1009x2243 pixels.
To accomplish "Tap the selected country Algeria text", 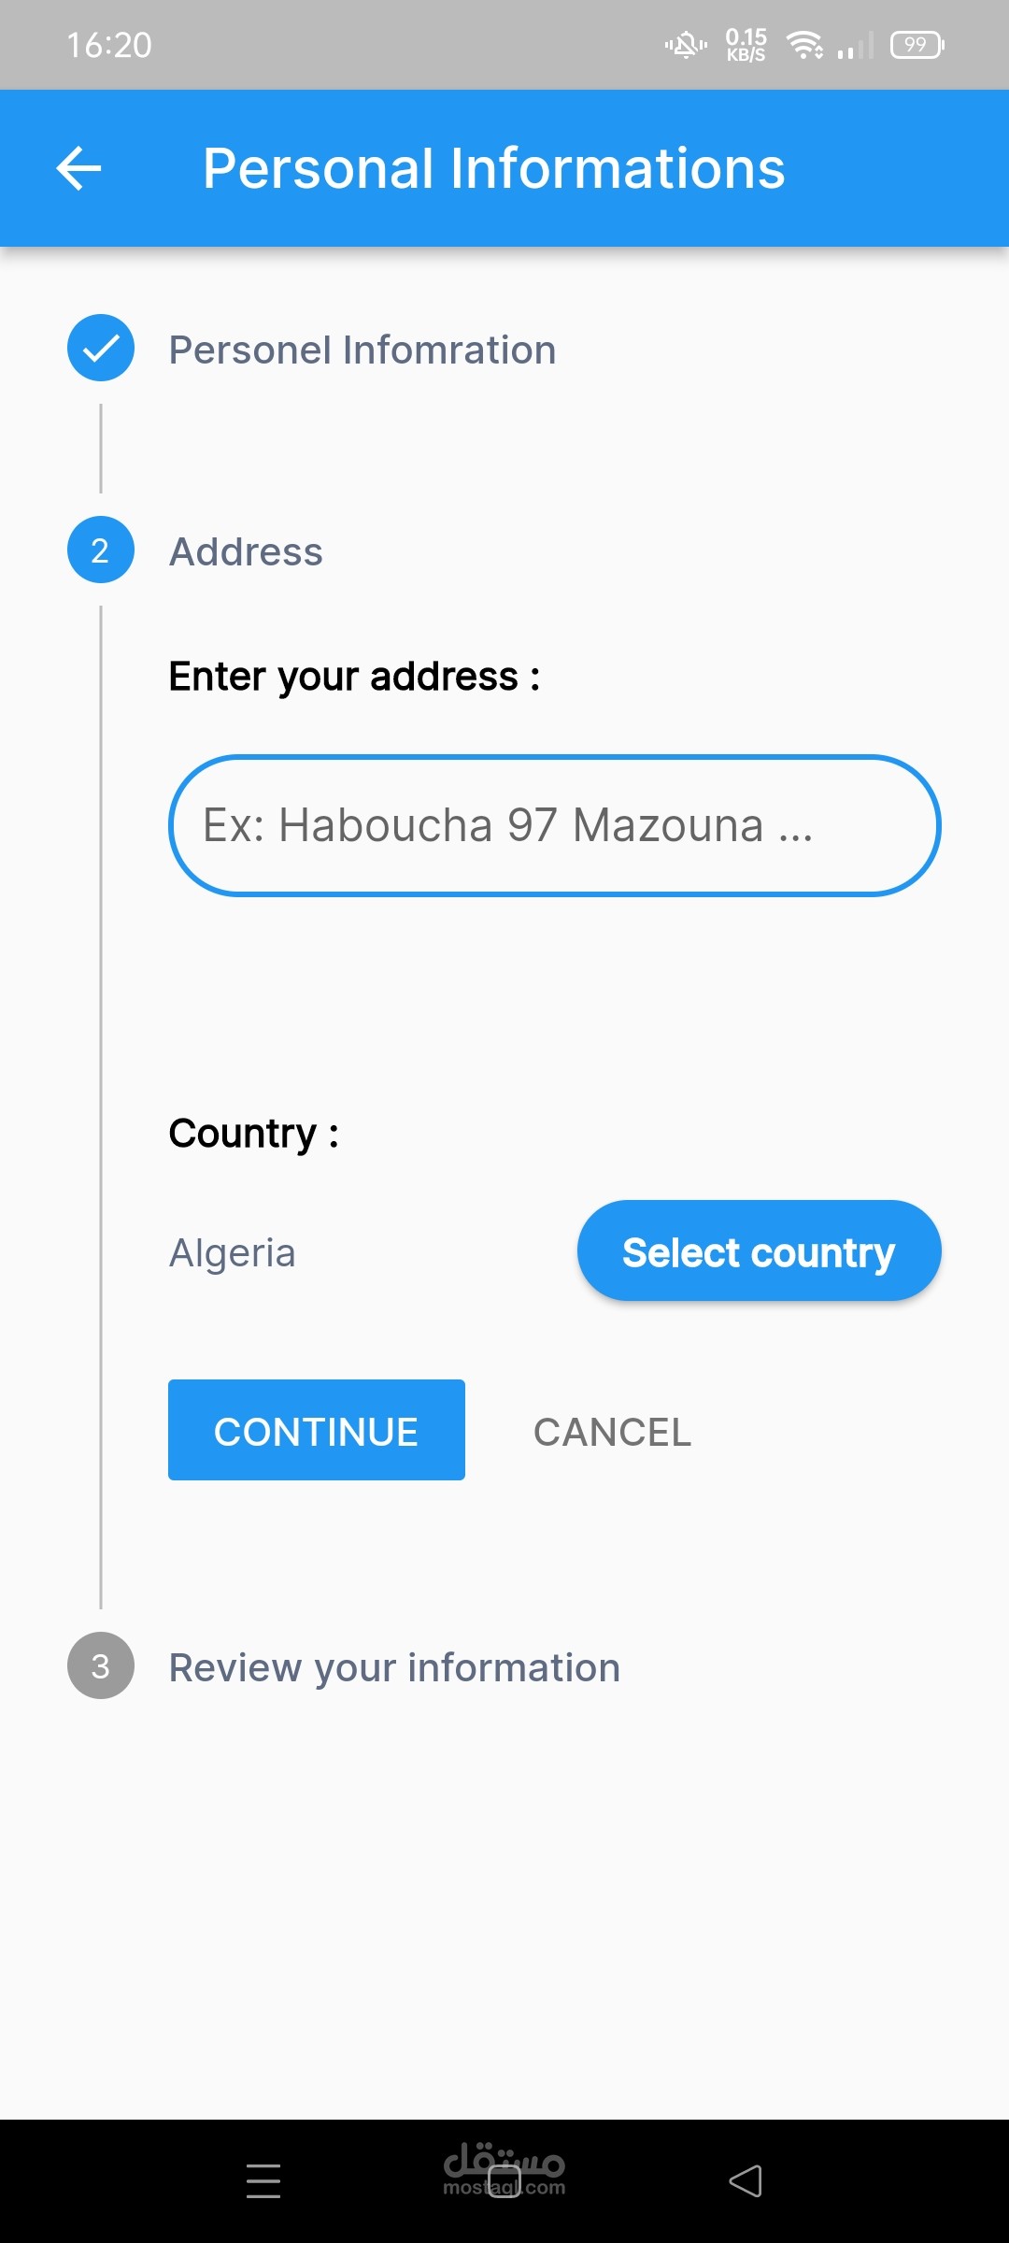I will (x=233, y=1253).
